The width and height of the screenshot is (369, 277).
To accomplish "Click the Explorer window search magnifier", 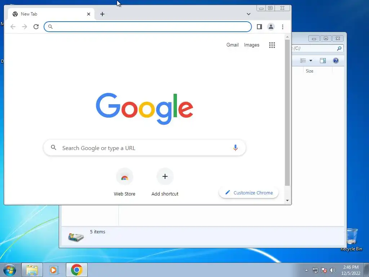I will pyautogui.click(x=339, y=48).
